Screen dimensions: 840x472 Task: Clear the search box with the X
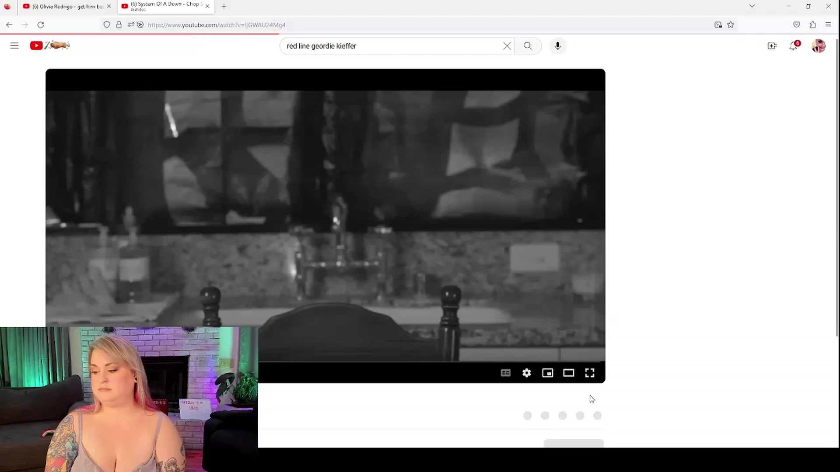pyautogui.click(x=507, y=46)
